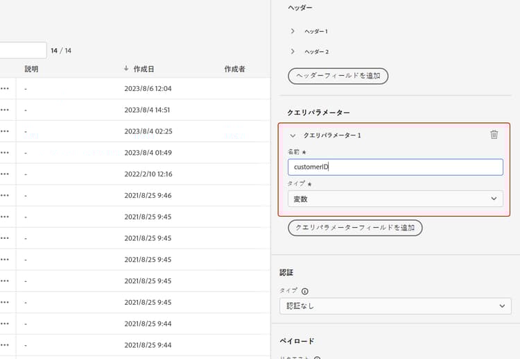Image resolution: width=520 pixels, height=359 pixels.
Task: Delete query parameter 1 with trash icon
Action: point(494,135)
